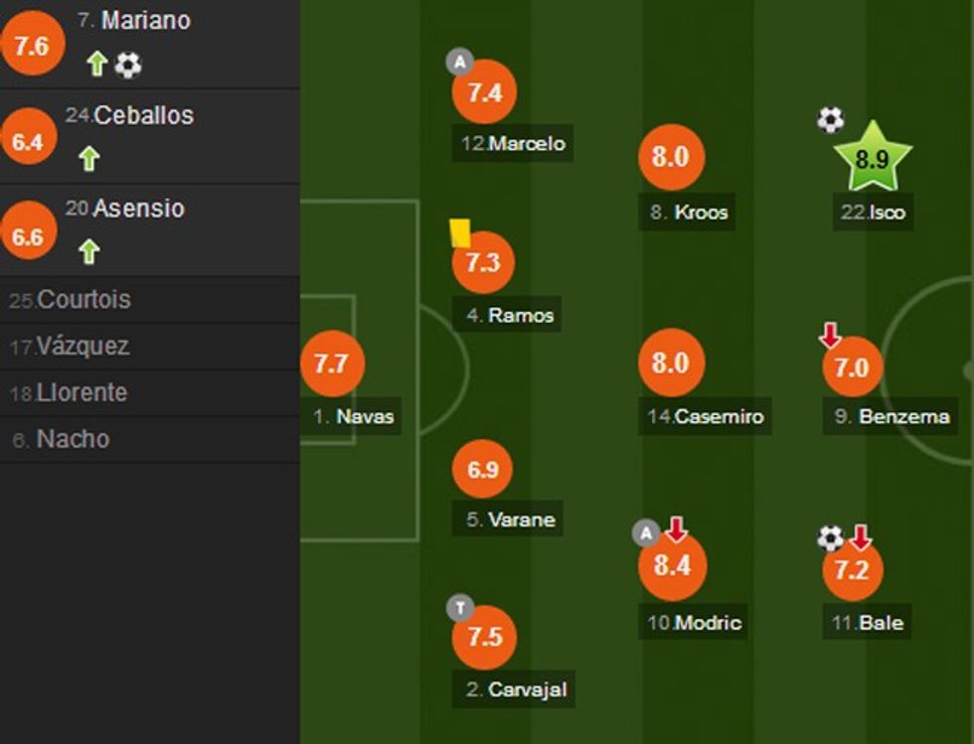
Task: Open Varane's player name label
Action: 511,519
